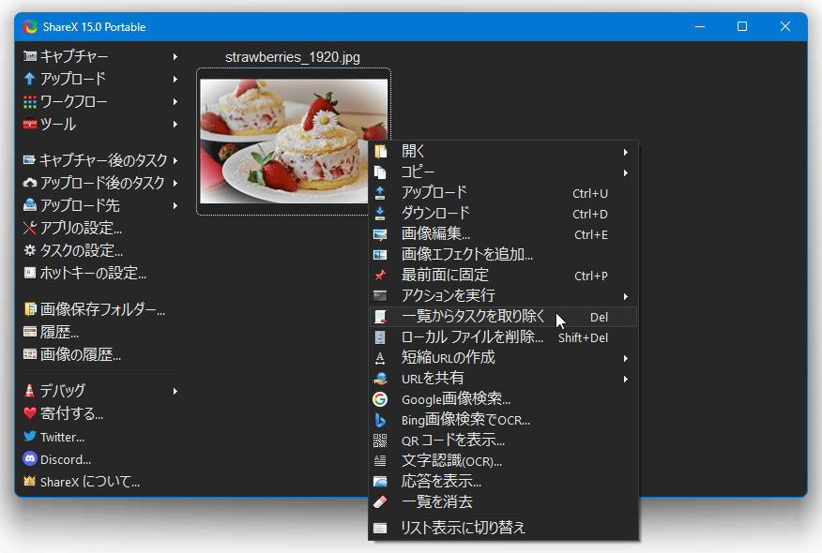Click the ShareX logo in title bar
Screen dimensions: 822x553
coord(30,26)
